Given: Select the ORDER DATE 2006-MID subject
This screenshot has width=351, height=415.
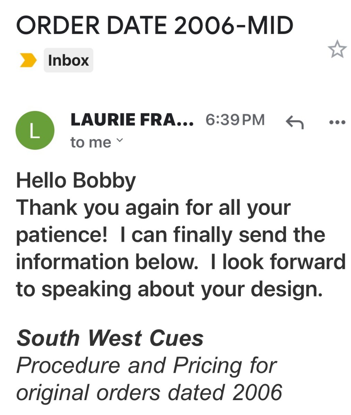Looking at the screenshot, I should pos(155,25).
